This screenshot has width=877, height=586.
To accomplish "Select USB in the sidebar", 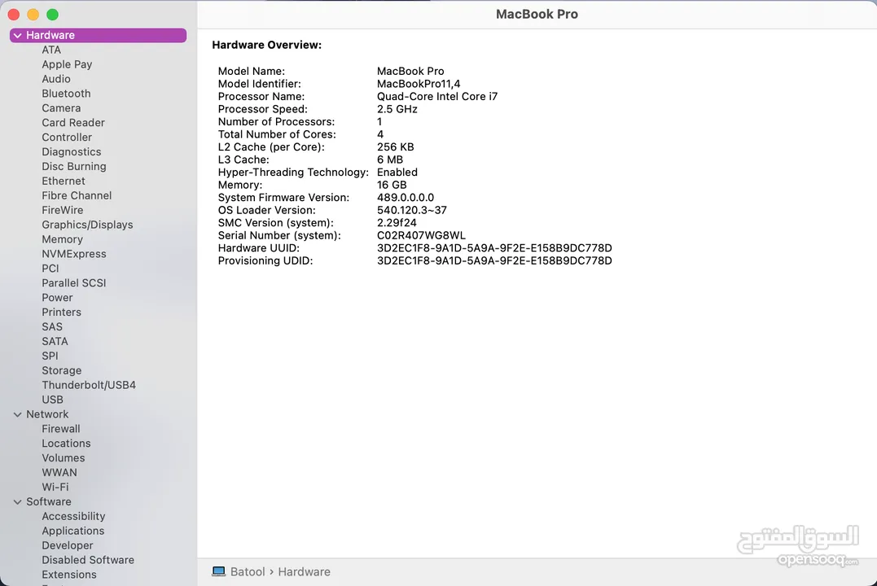I will pyautogui.click(x=52, y=399).
